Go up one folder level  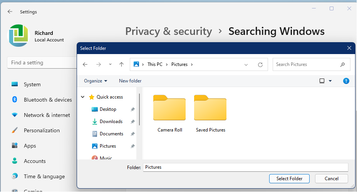[122, 64]
